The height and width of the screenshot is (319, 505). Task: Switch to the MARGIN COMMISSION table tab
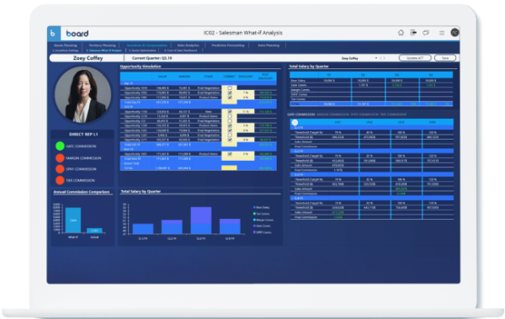point(332,114)
